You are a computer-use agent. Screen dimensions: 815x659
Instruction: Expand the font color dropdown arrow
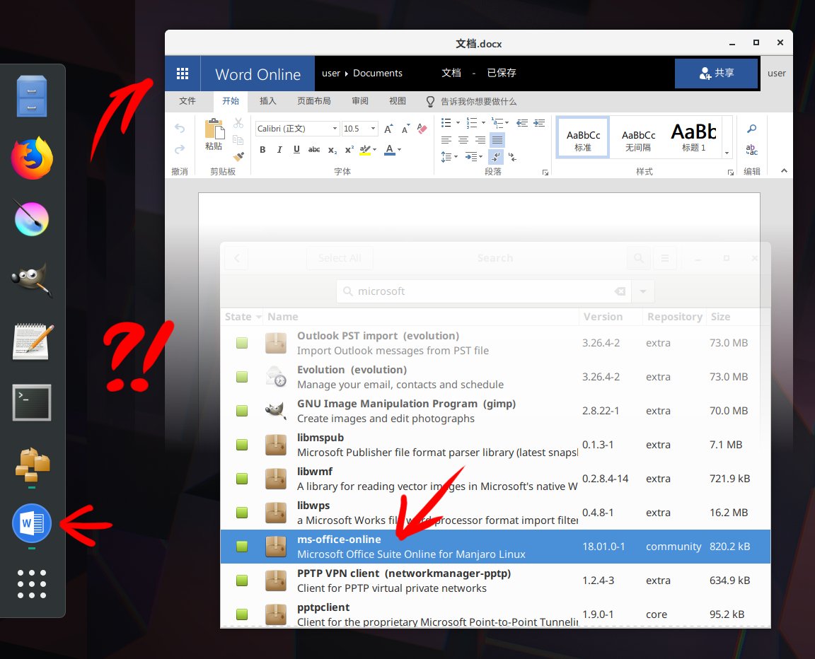(399, 150)
